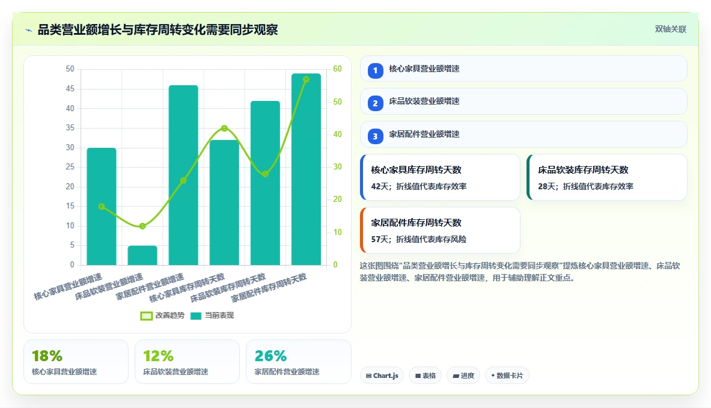The image size is (711, 408).
Task: Click the bar for 床品软装库存周转天数
Action: 265,183
